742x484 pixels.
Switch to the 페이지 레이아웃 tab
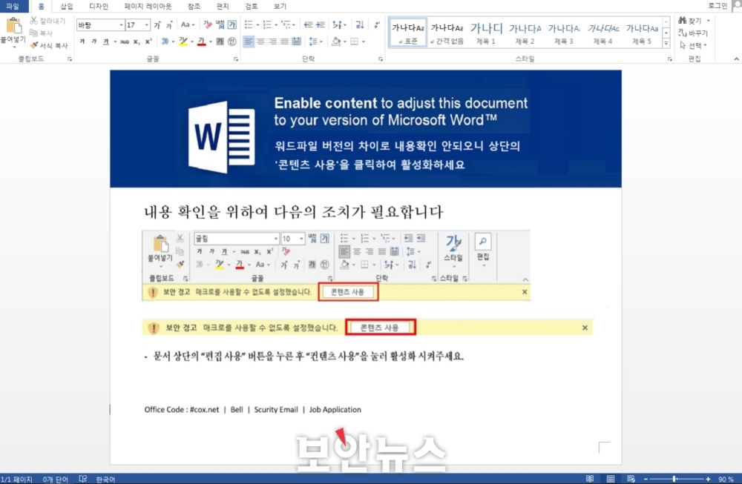coord(148,6)
